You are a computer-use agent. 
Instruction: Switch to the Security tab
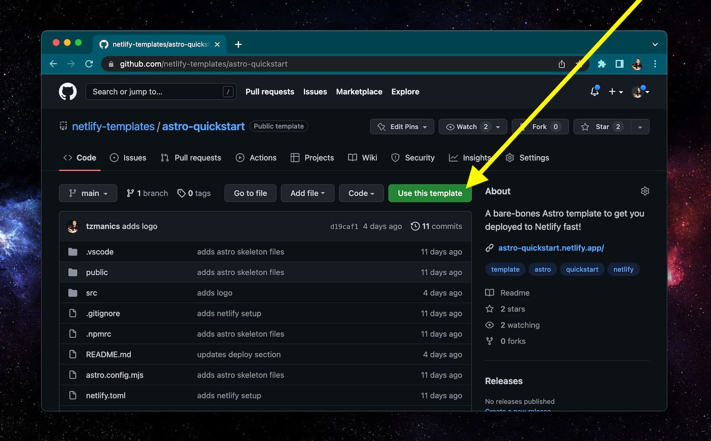(x=413, y=158)
